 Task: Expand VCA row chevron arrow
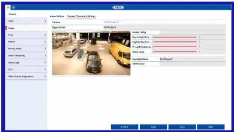pyautogui.click(x=45, y=69)
